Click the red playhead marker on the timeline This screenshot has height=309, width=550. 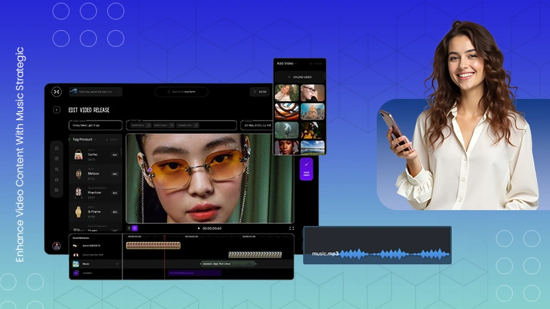coord(164,237)
